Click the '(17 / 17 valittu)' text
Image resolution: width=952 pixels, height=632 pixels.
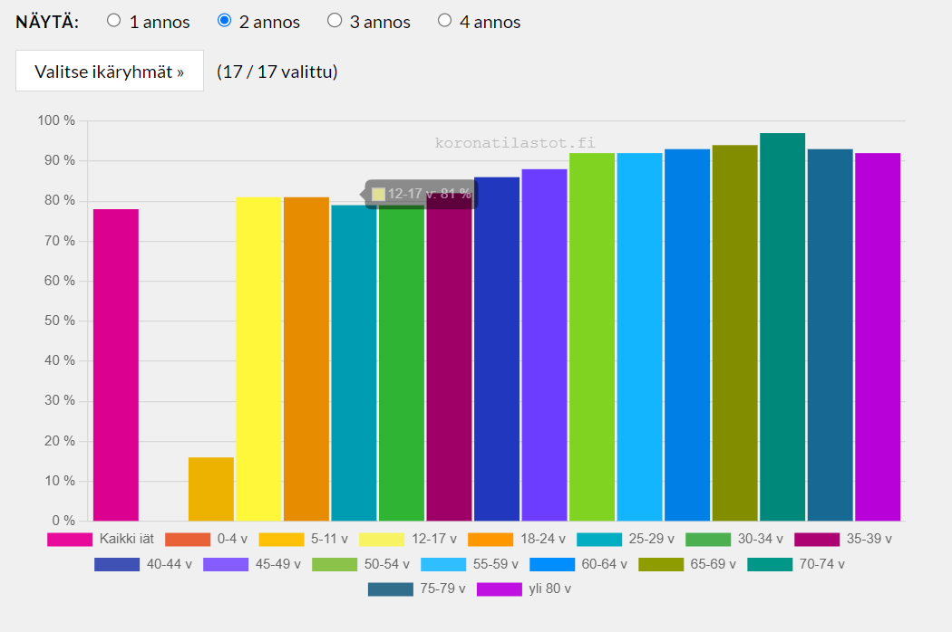277,72
